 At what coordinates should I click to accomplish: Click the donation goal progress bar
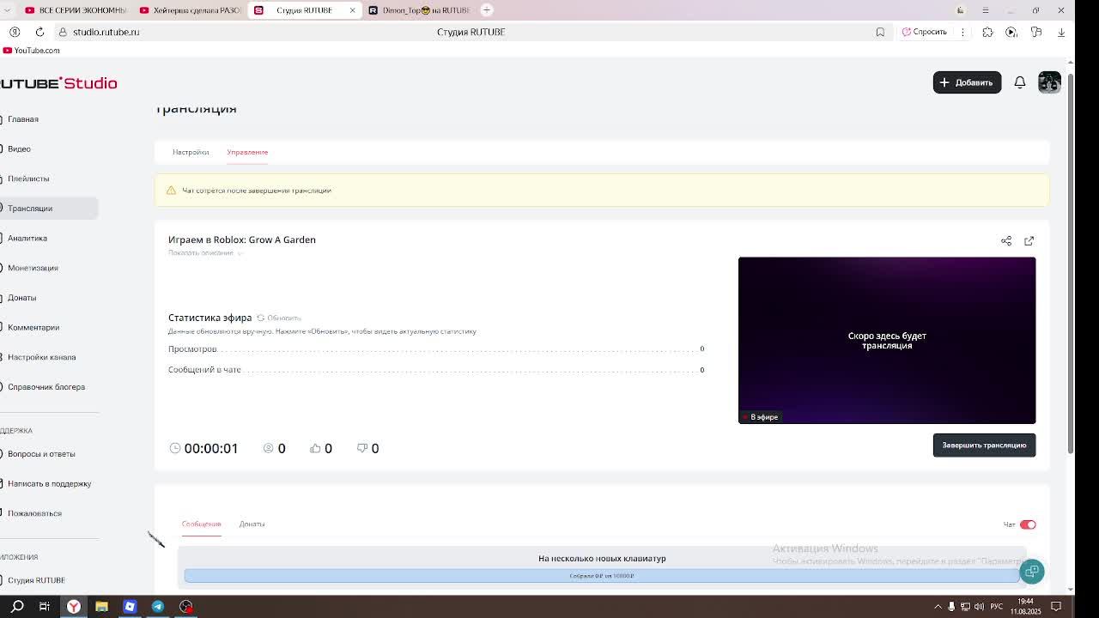602,576
